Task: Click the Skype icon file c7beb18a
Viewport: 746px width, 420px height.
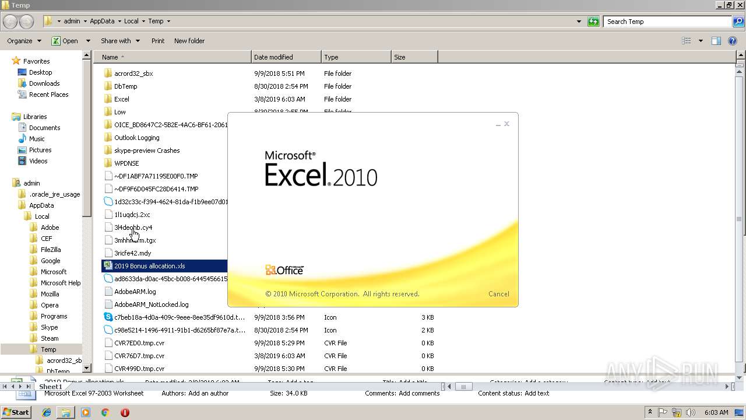Action: click(108, 317)
